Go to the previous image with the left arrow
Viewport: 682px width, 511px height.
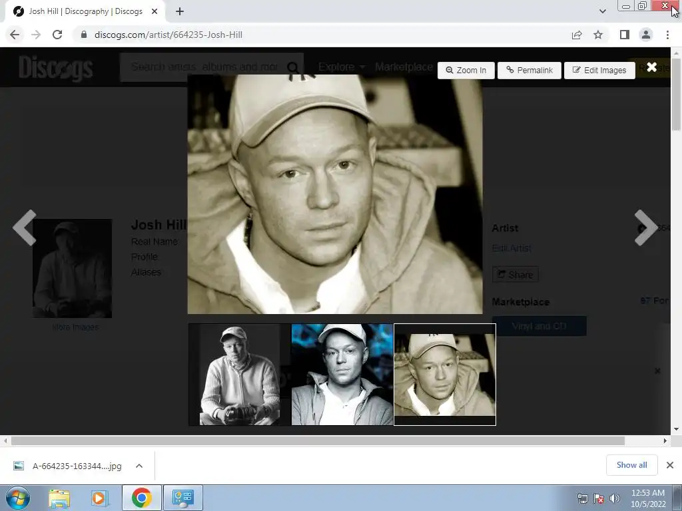click(x=25, y=228)
